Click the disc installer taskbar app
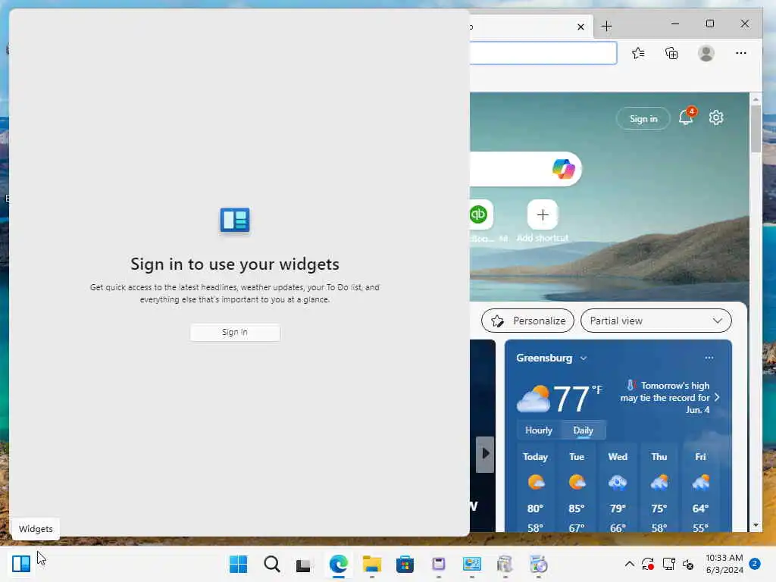776x582 pixels. click(x=539, y=564)
